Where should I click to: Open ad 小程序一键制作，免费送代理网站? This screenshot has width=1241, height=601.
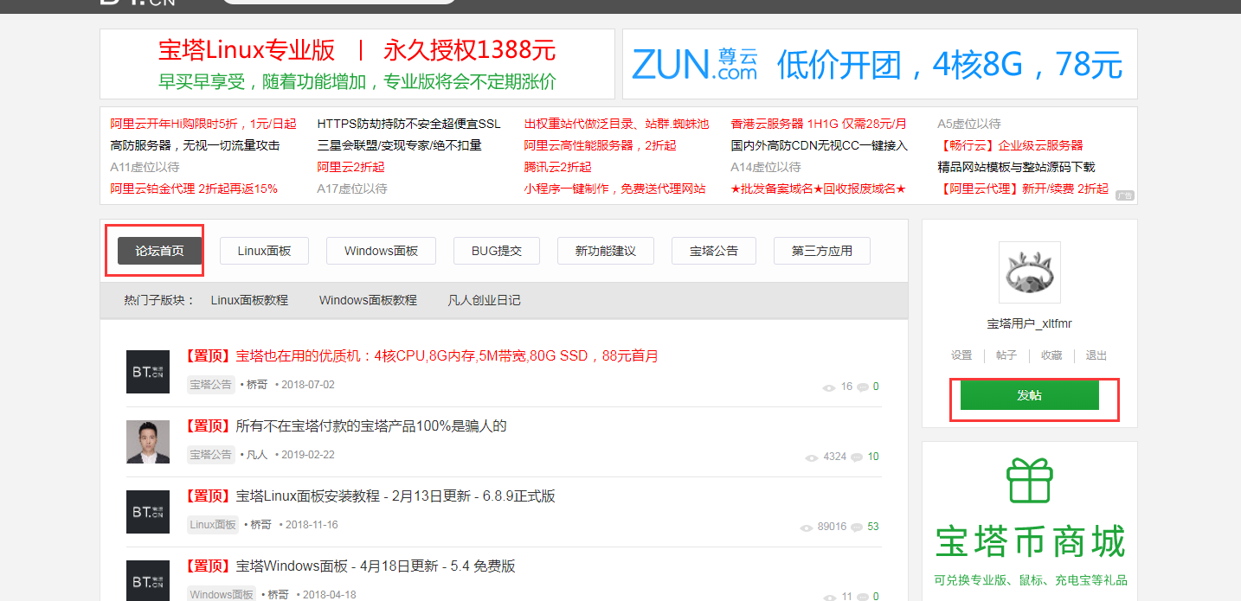(x=614, y=189)
